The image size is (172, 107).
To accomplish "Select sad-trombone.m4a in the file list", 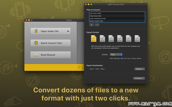I will click(x=117, y=18).
